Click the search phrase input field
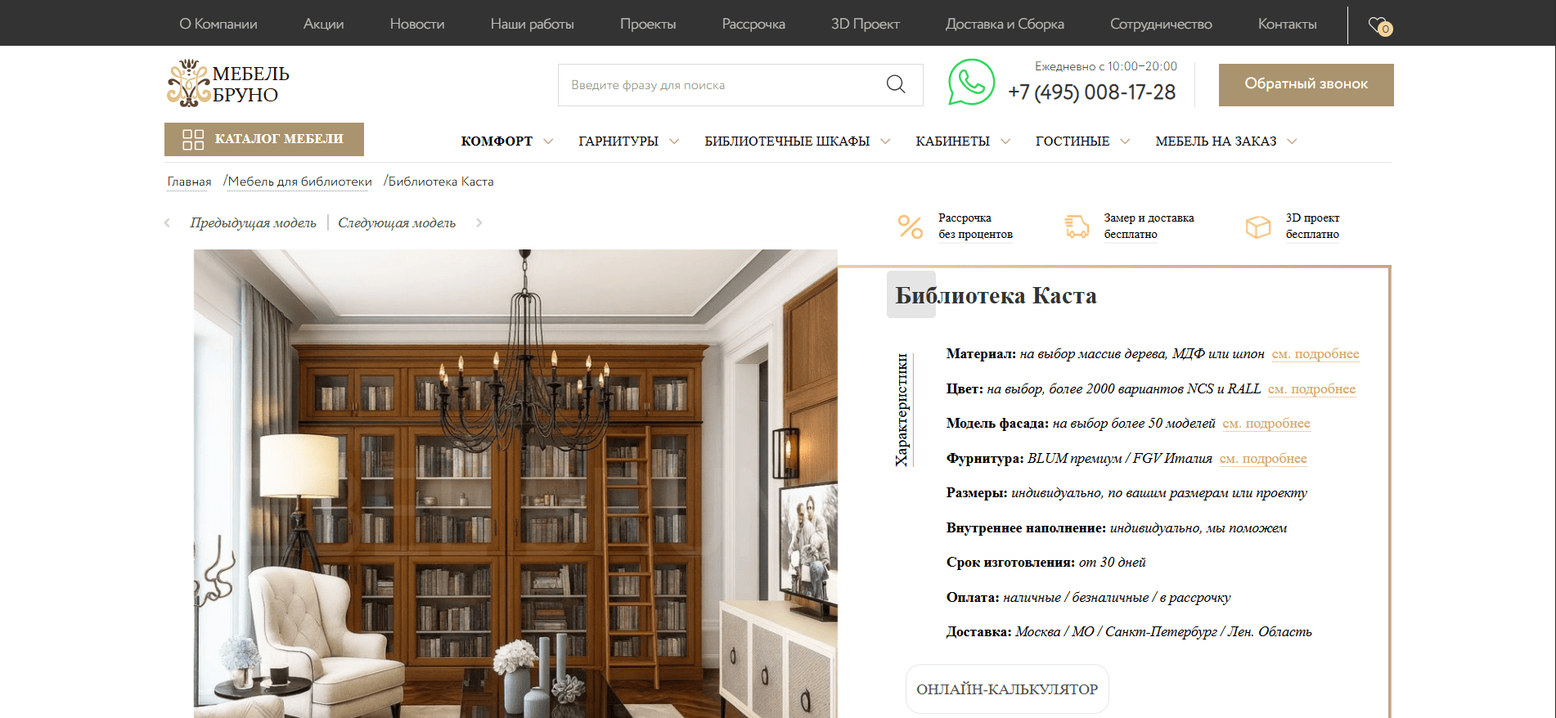Viewport: 1556px width, 718px height. coord(720,85)
